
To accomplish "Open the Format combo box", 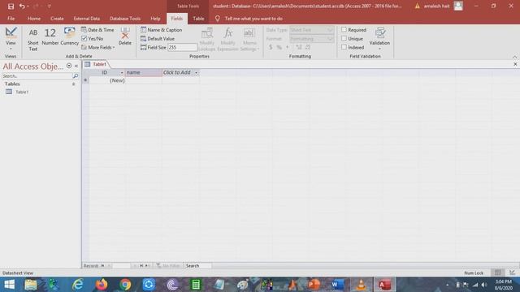I will [x=311, y=39].
